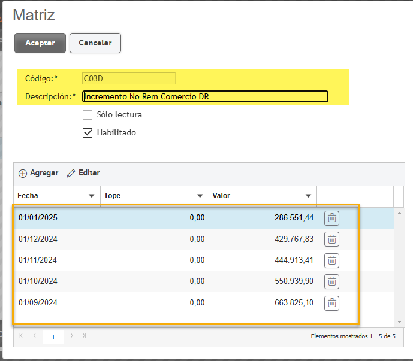
Task: Delete the 01/10/2024 row with trash icon
Action: tap(331, 282)
